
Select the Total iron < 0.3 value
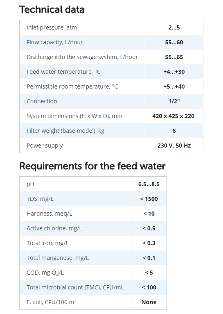click(149, 243)
